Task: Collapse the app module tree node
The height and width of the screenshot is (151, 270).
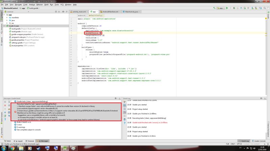Action: (x=4, y=15)
